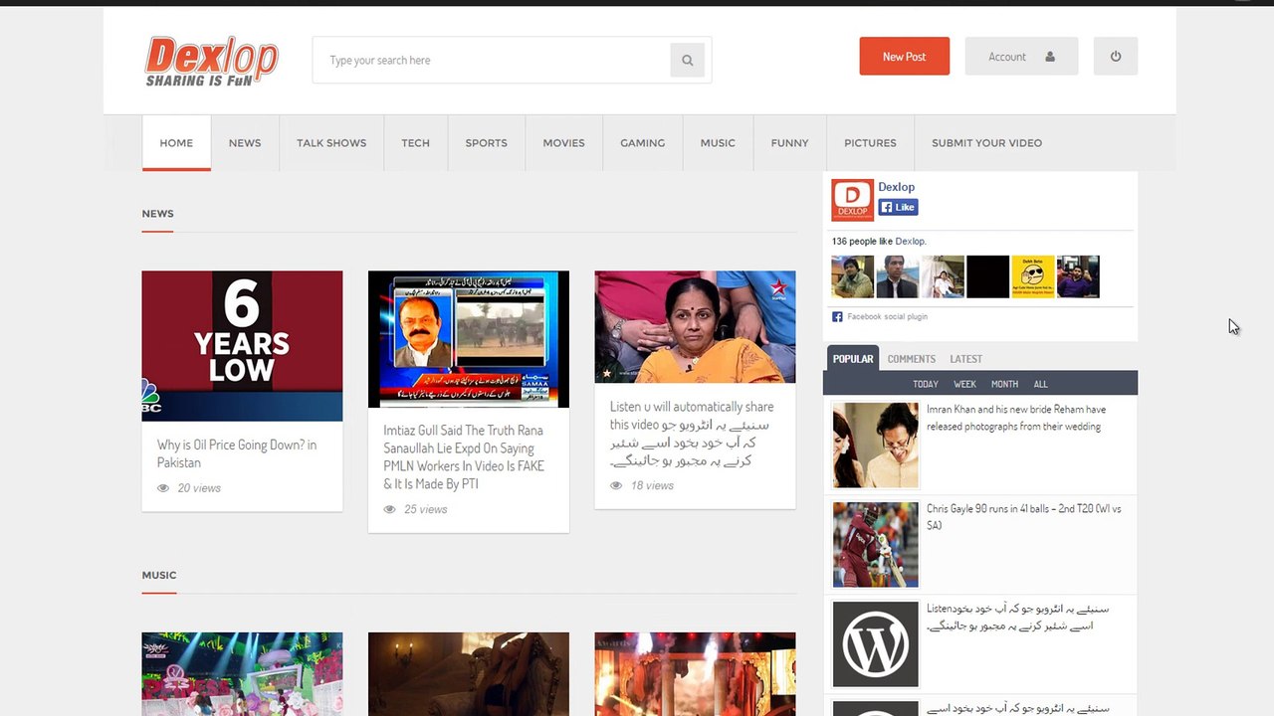Open the stage performance music thumbnail
Screen dimensions: 1274x716
coord(242,674)
